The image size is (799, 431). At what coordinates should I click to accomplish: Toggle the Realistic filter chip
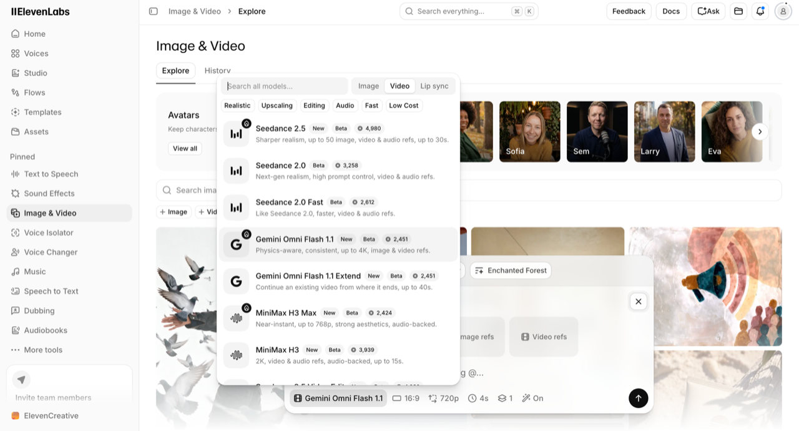(x=237, y=106)
